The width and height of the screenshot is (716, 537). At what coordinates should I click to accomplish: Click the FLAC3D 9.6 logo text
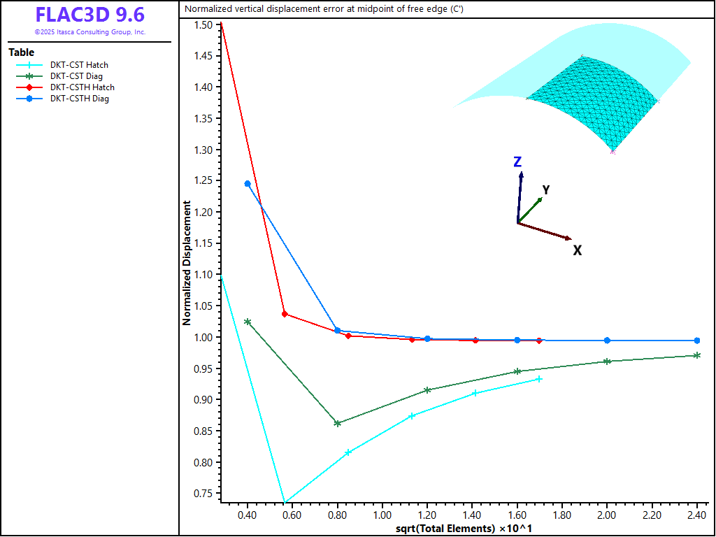pyautogui.click(x=89, y=15)
